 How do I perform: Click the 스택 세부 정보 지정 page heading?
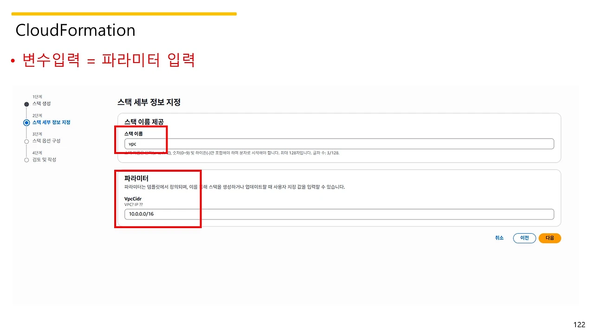click(x=149, y=103)
